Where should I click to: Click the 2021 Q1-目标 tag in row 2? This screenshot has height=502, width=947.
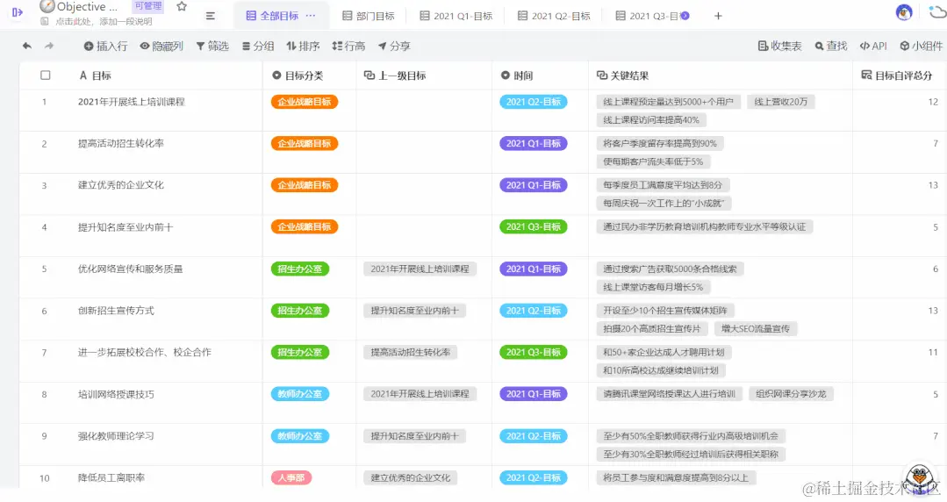(x=534, y=144)
